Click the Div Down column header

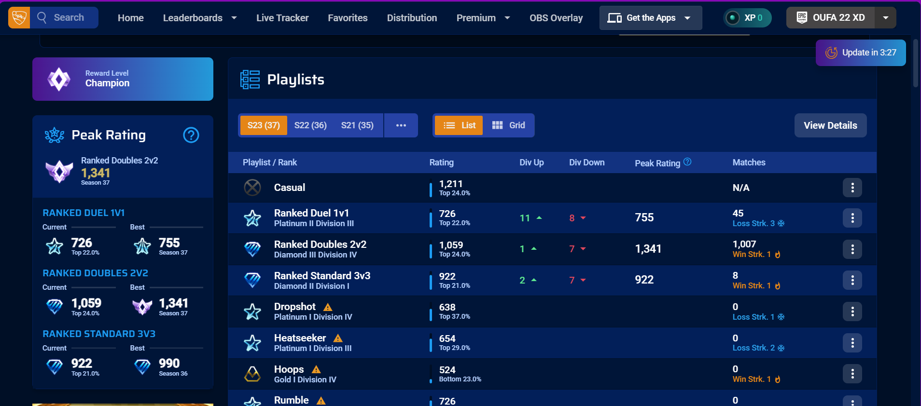coord(586,162)
